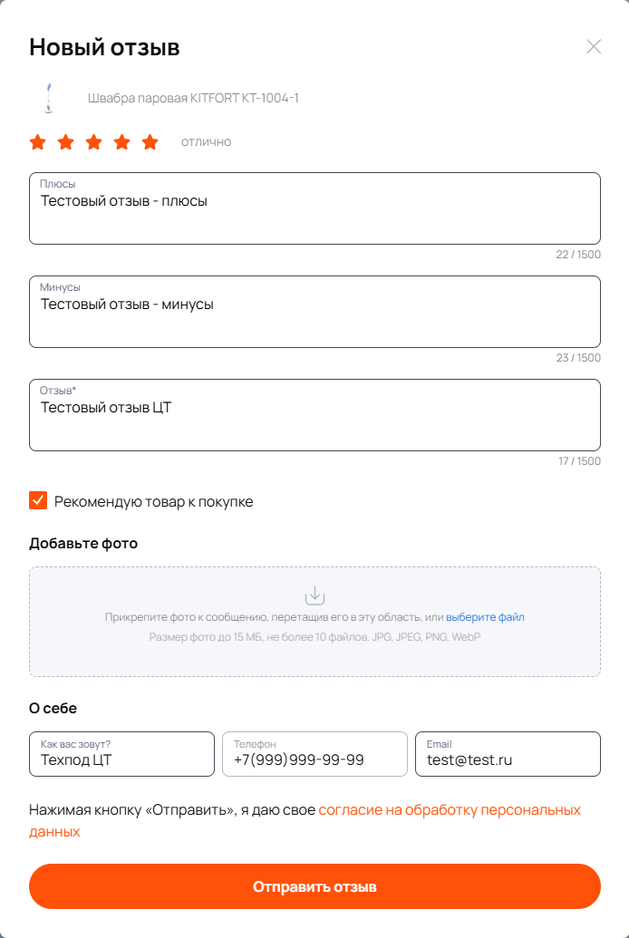Viewport: 629px width, 938px height.
Task: Set rating to two stars
Action: 66,142
